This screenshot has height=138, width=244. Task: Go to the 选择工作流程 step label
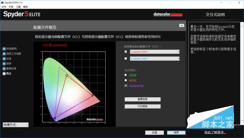(x=14, y=54)
